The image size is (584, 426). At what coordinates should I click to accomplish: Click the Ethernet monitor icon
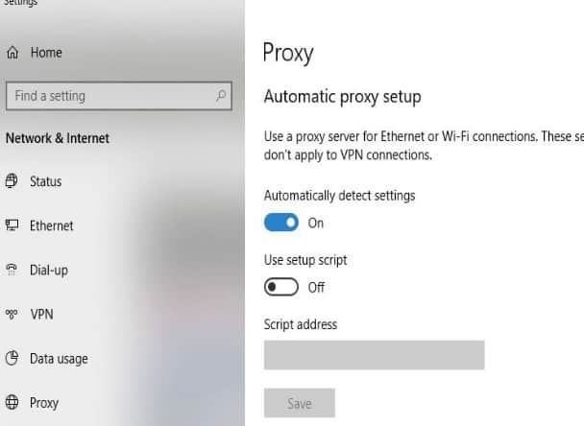pos(12,225)
